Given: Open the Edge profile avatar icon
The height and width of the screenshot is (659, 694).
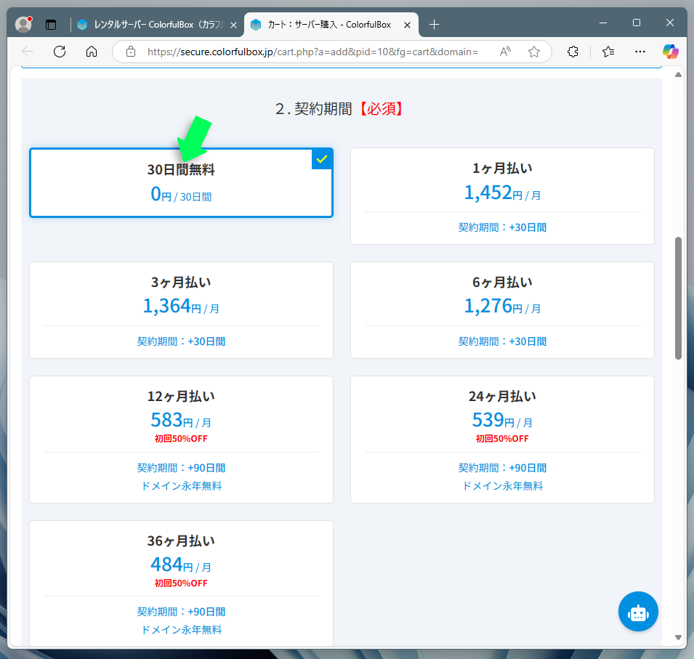Looking at the screenshot, I should 23,25.
